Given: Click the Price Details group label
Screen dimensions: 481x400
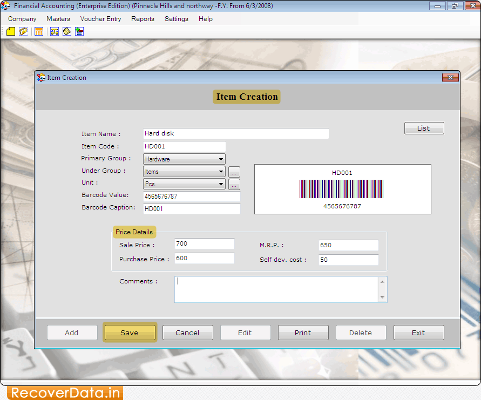Looking at the screenshot, I should click(134, 232).
